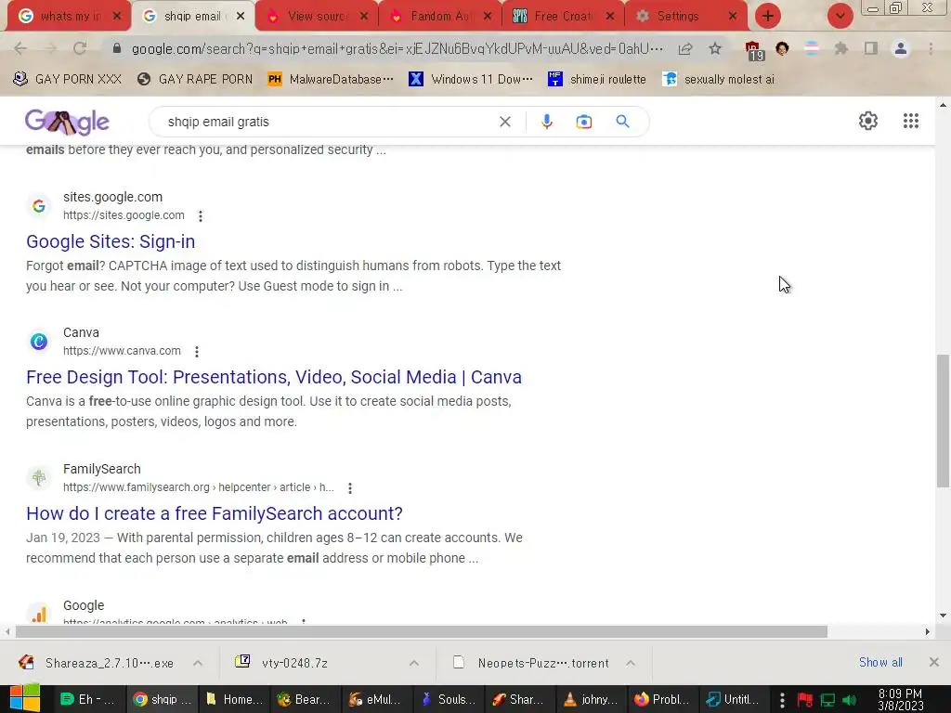Start voice search with microphone

point(546,122)
